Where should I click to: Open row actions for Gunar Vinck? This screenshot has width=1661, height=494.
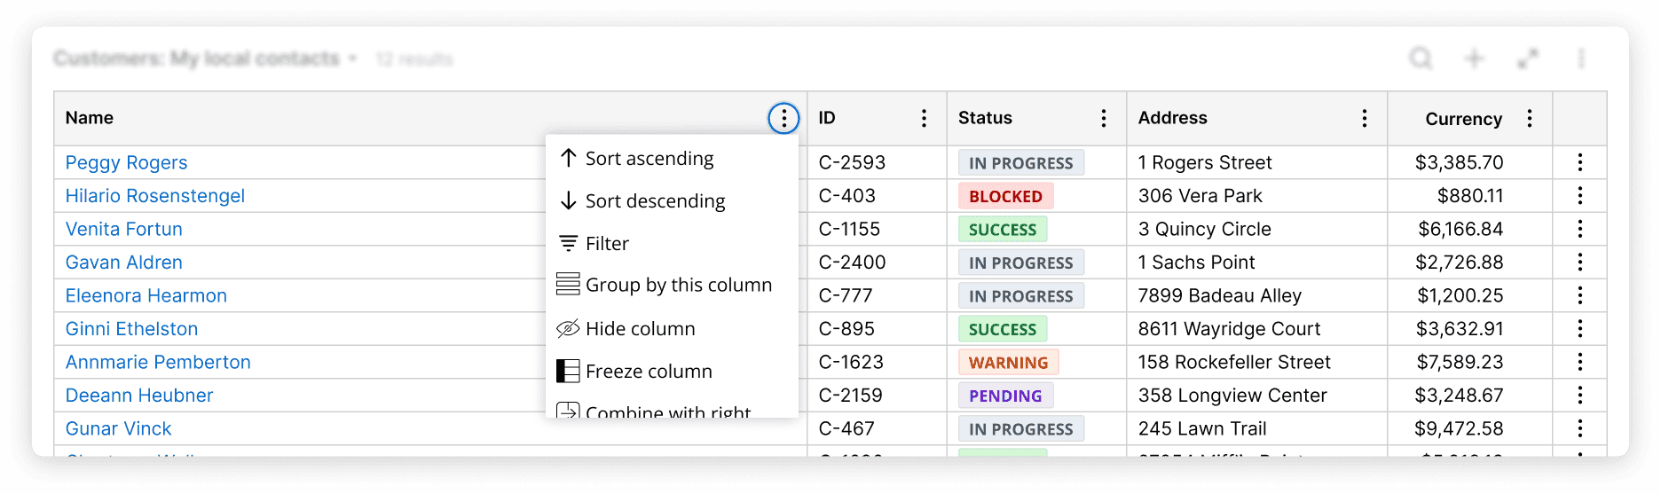pyautogui.click(x=1579, y=428)
